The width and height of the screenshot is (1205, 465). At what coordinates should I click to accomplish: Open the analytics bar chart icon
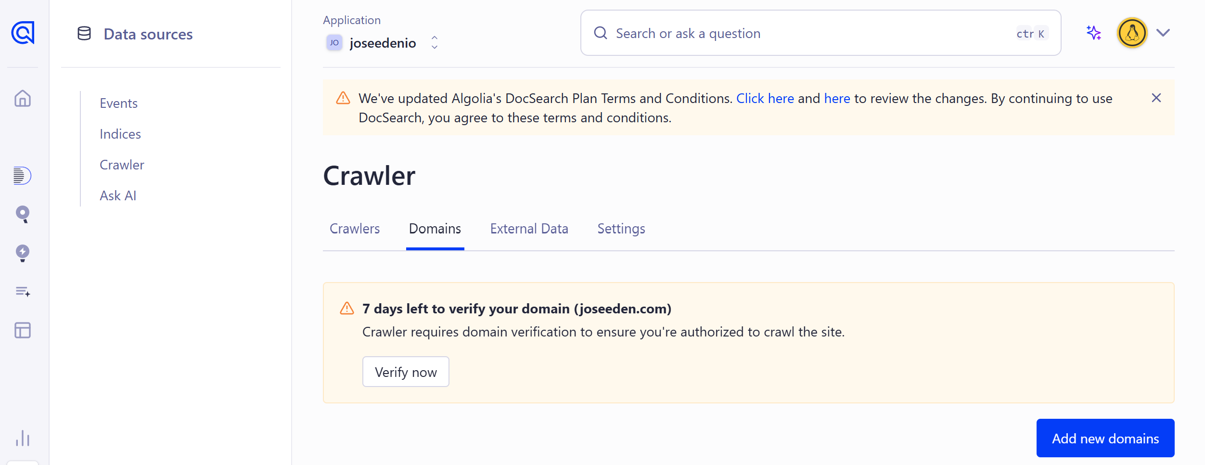23,438
